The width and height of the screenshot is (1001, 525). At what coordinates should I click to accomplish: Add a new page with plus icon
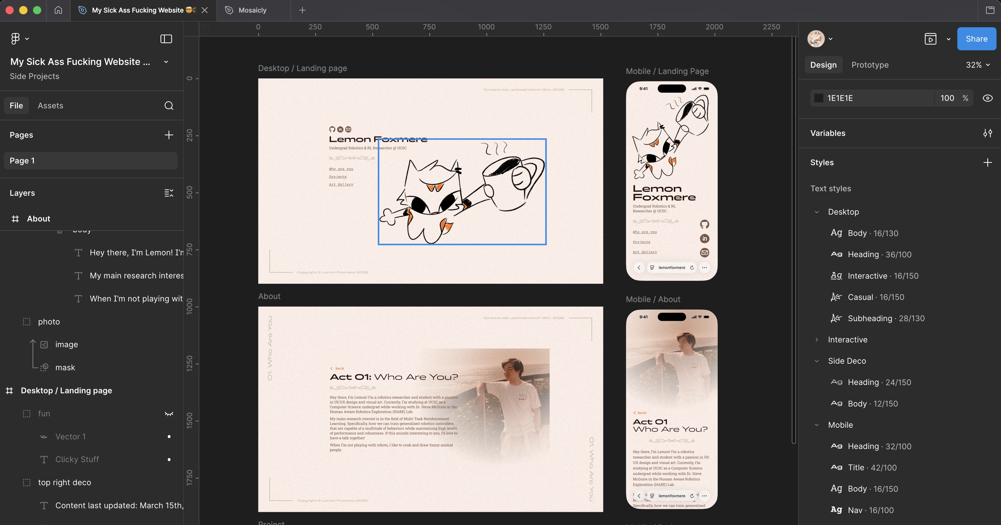click(x=169, y=135)
